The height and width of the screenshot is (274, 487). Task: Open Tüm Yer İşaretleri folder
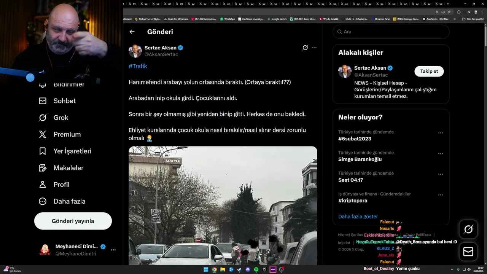[473, 19]
